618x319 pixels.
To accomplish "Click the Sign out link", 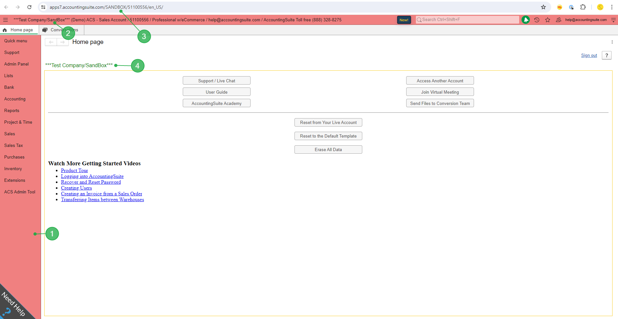I will click(589, 56).
